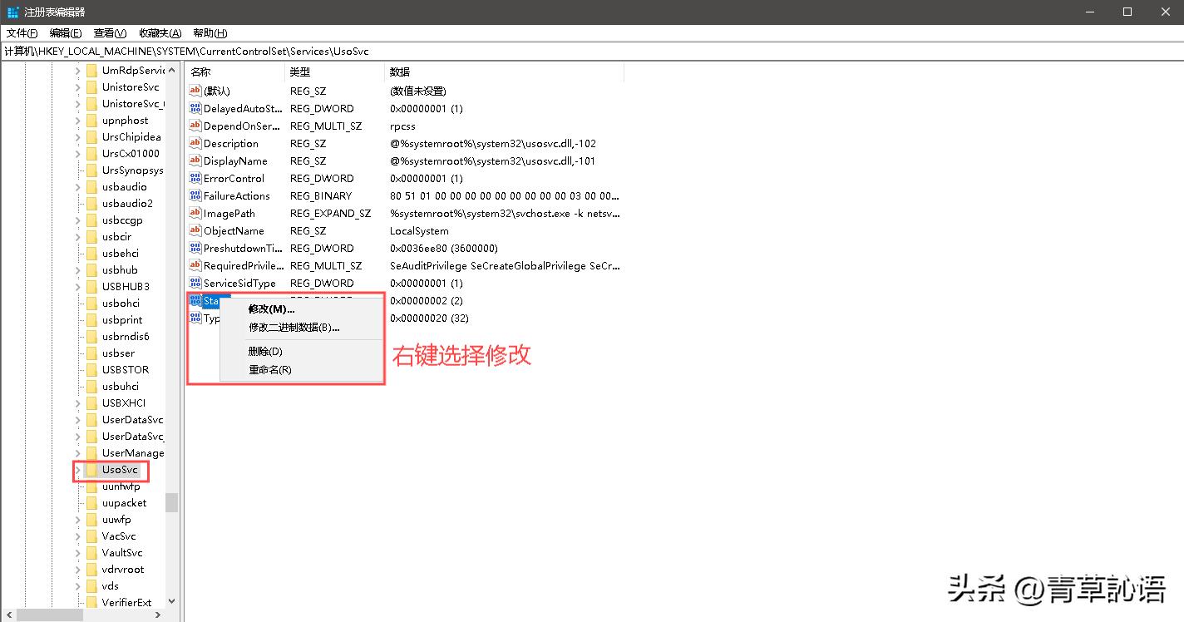Open the 编辑(E) menu

click(66, 33)
